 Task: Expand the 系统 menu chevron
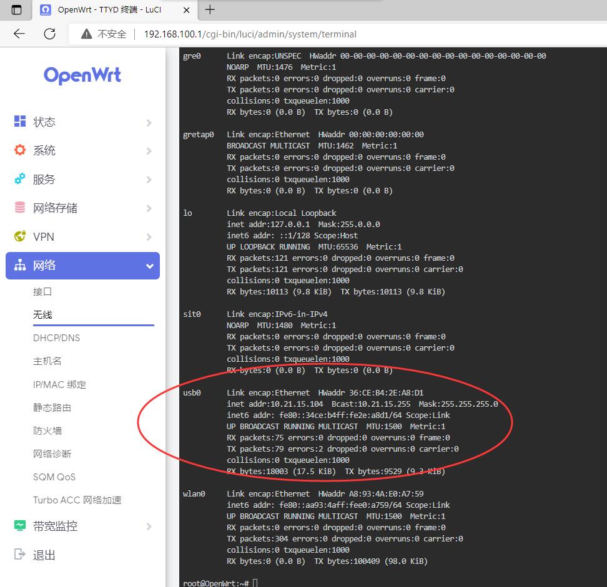[x=149, y=151]
